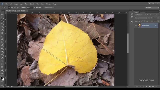Select the Path Selection tool
This screenshot has height=90, width=160.
[x=2, y=64]
